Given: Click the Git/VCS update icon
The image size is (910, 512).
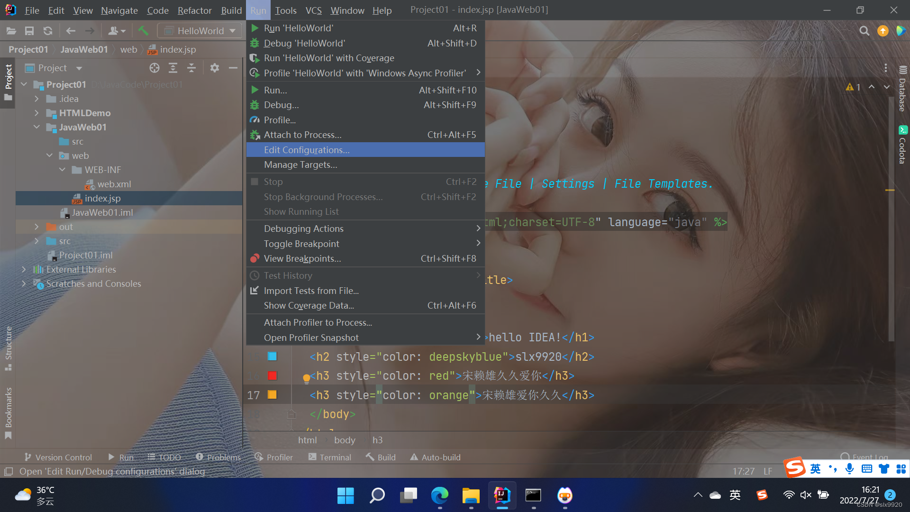Looking at the screenshot, I should tap(48, 31).
